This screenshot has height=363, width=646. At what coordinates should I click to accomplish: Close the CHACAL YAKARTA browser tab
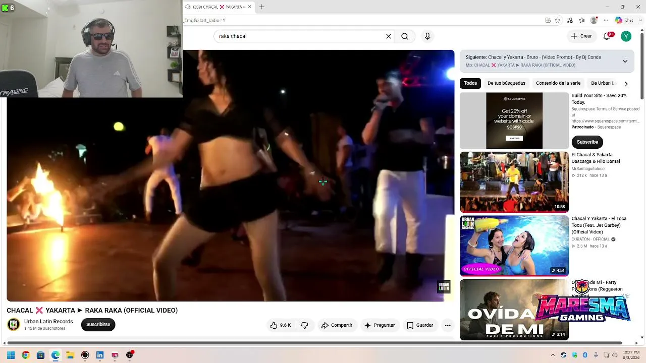coord(249,7)
